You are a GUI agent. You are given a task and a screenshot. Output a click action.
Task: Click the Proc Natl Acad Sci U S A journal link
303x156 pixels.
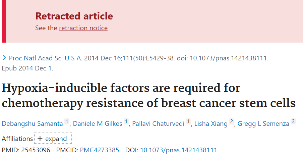coord(46,58)
